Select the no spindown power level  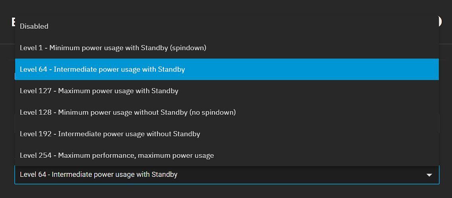(x=128, y=112)
